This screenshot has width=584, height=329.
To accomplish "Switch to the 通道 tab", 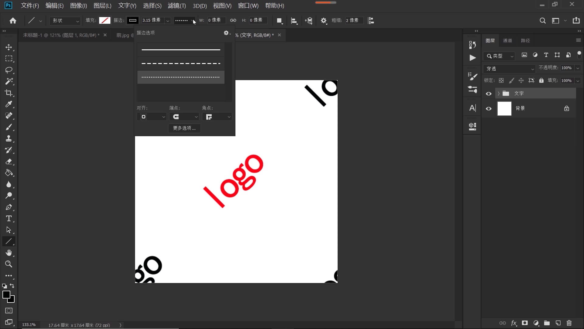I will tap(508, 40).
